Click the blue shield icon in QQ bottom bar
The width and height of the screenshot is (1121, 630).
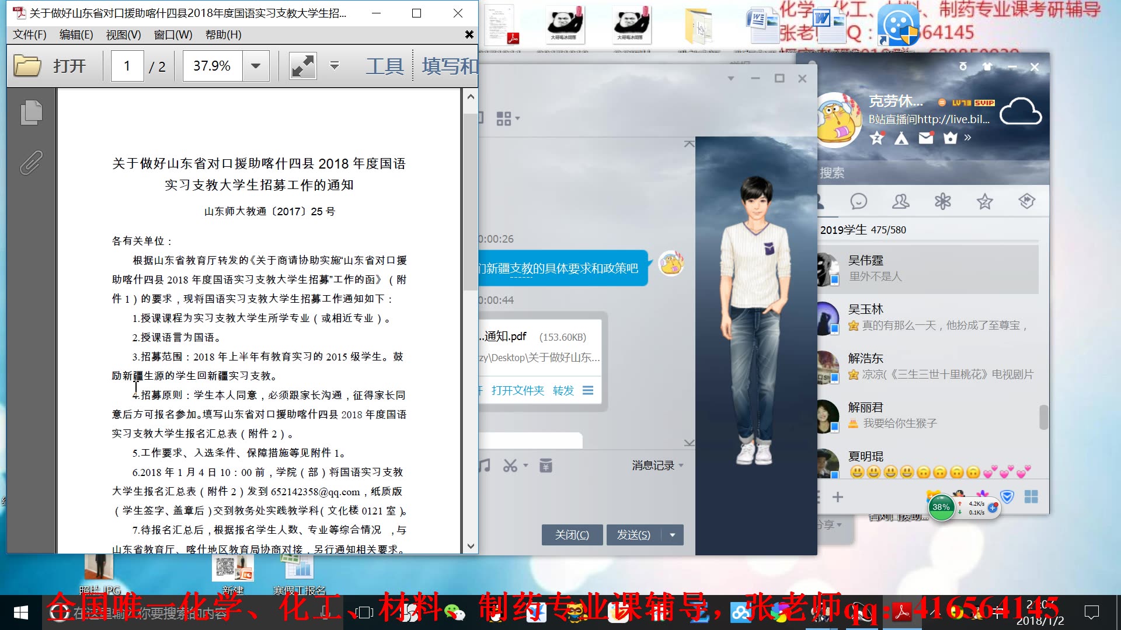point(1007,497)
